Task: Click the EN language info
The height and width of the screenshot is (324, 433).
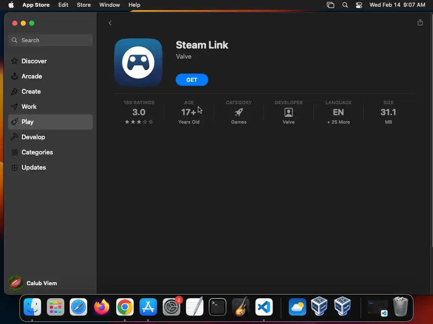Action: 339,112
